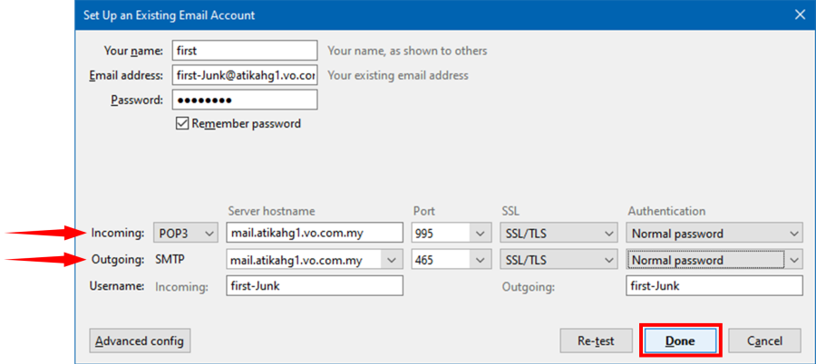Screen dimensions: 816x364
Task: Click the incoming username field
Action: point(314,286)
